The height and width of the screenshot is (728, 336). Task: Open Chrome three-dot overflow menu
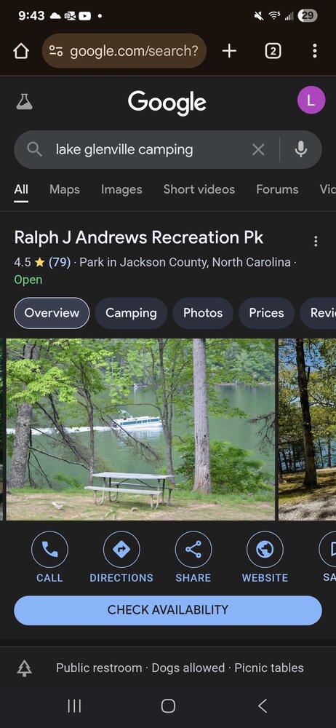pos(315,51)
